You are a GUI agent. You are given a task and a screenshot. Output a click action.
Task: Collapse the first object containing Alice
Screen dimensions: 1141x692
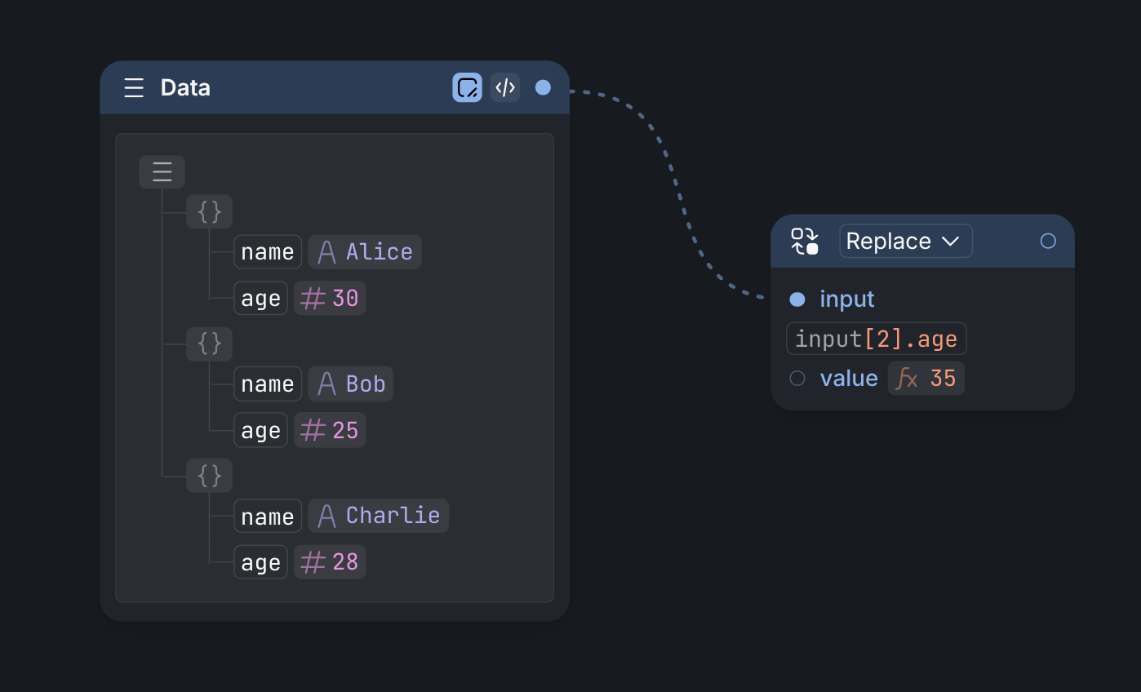[x=209, y=212]
